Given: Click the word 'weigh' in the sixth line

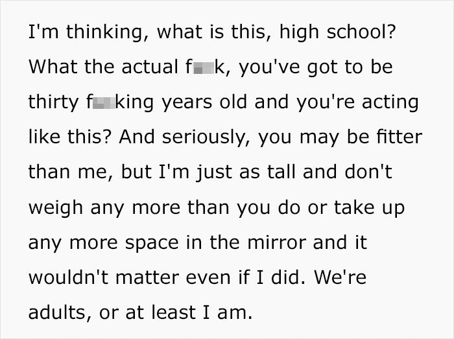Looking at the screenshot, I should (x=56, y=207).
